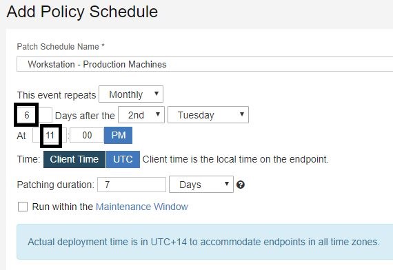This screenshot has height=270, width=393.
Task: Click the Monthly dropdown arrow
Action: [x=157, y=94]
